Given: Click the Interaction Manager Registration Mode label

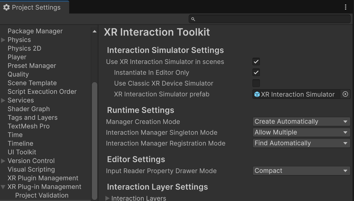Looking at the screenshot, I should (x=166, y=143).
